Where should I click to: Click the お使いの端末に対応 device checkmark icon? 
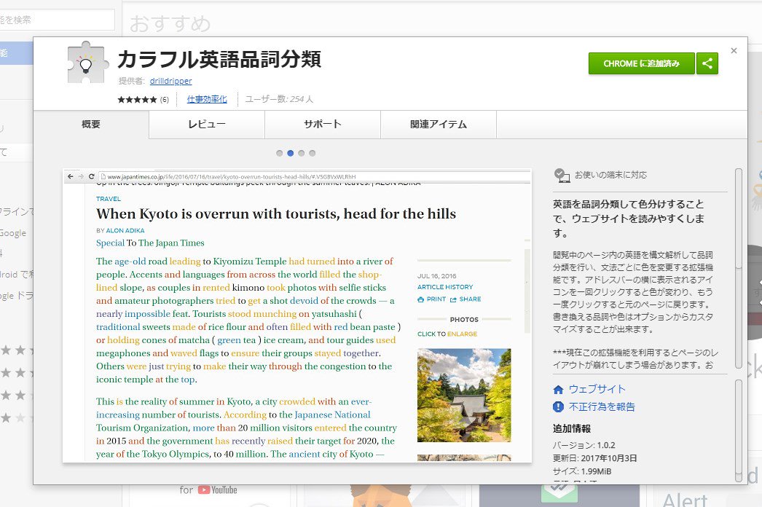coord(561,175)
